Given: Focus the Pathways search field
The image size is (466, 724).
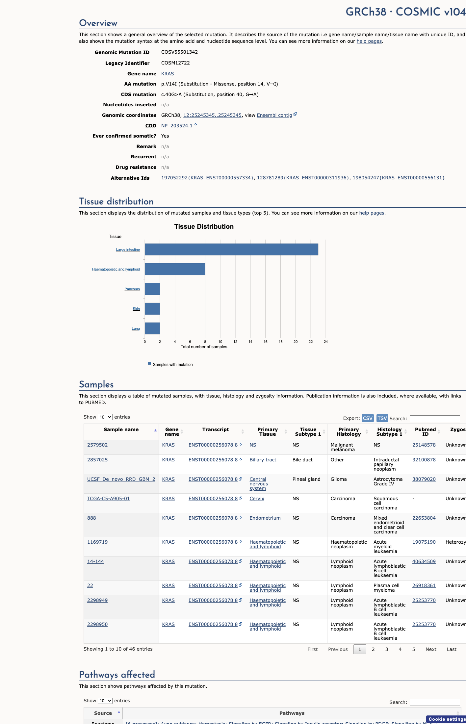Looking at the screenshot, I should tap(435, 702).
